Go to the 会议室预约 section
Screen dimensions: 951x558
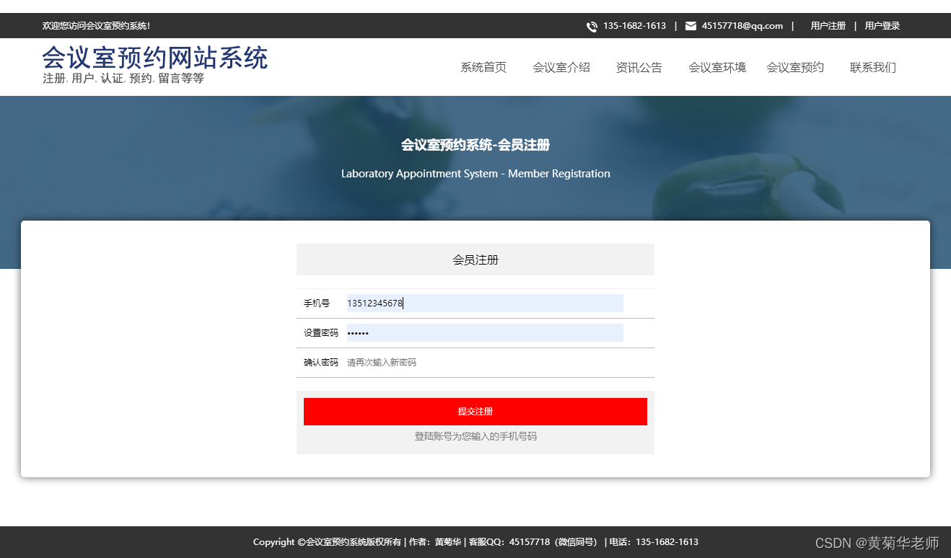(794, 67)
